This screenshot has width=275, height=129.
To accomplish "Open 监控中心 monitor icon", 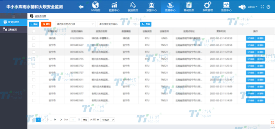I will (226, 5).
